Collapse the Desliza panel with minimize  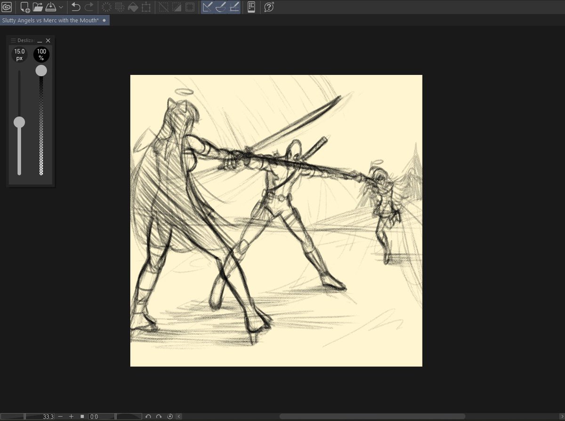click(40, 41)
